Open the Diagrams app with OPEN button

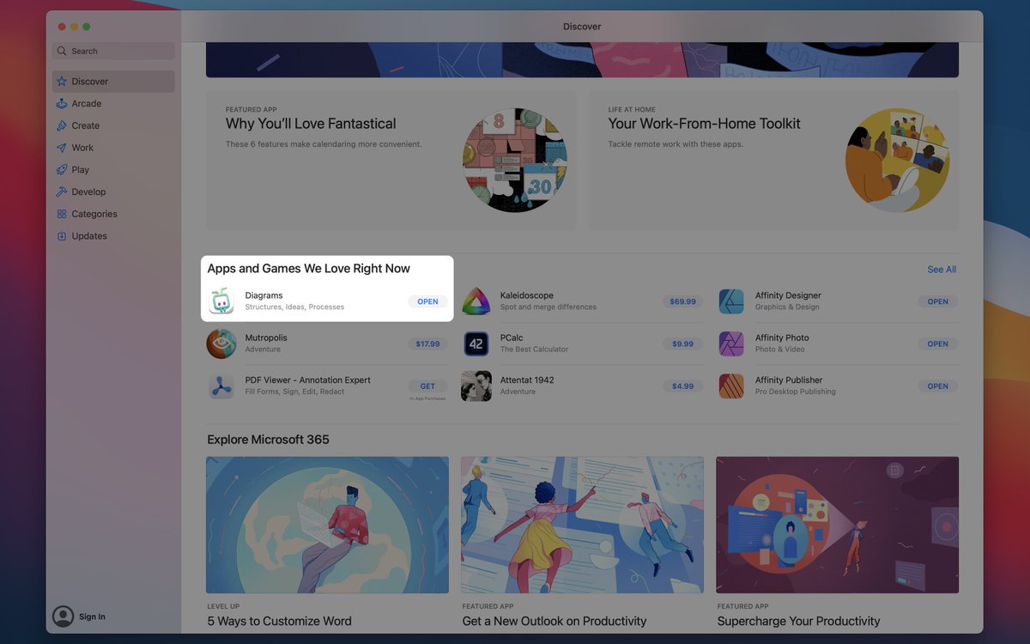427,301
